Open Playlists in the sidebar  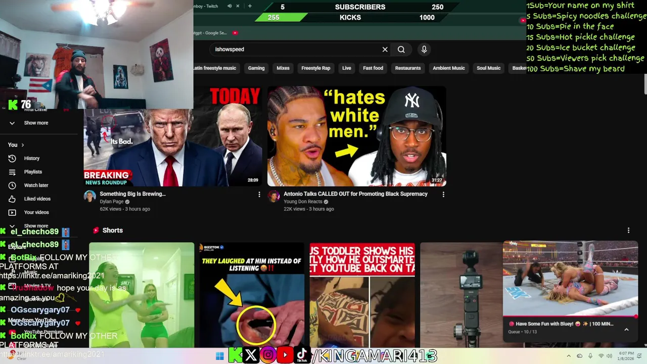coord(33,172)
